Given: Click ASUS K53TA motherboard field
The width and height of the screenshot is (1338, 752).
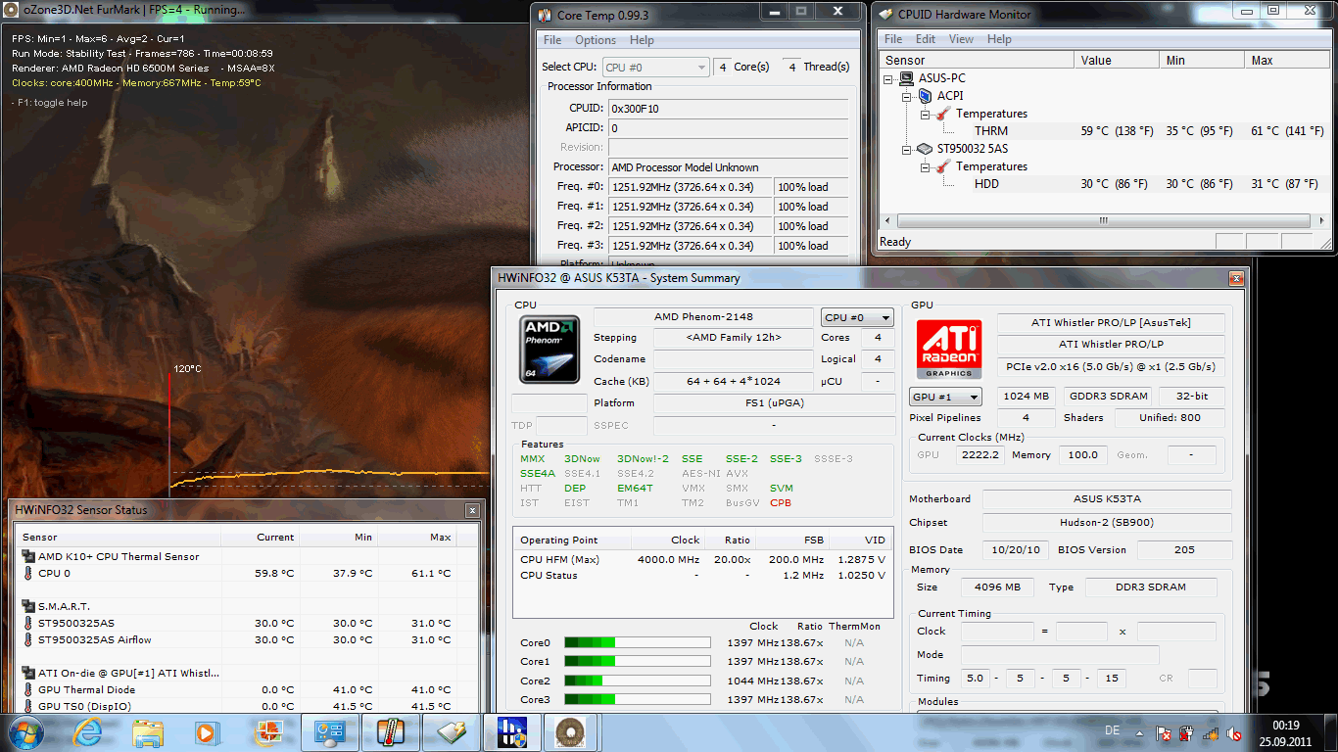Looking at the screenshot, I should tap(1107, 498).
